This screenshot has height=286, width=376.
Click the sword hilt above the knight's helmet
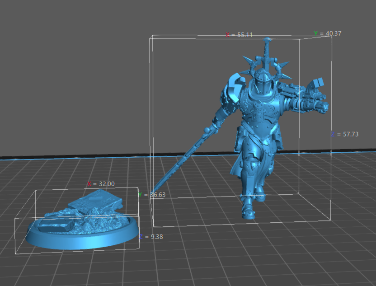268,47
